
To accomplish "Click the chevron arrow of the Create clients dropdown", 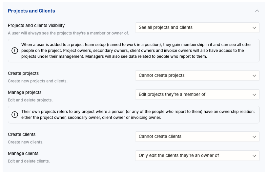I will tap(254, 137).
